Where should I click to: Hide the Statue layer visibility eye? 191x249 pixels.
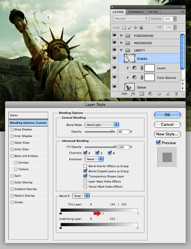click(115, 86)
